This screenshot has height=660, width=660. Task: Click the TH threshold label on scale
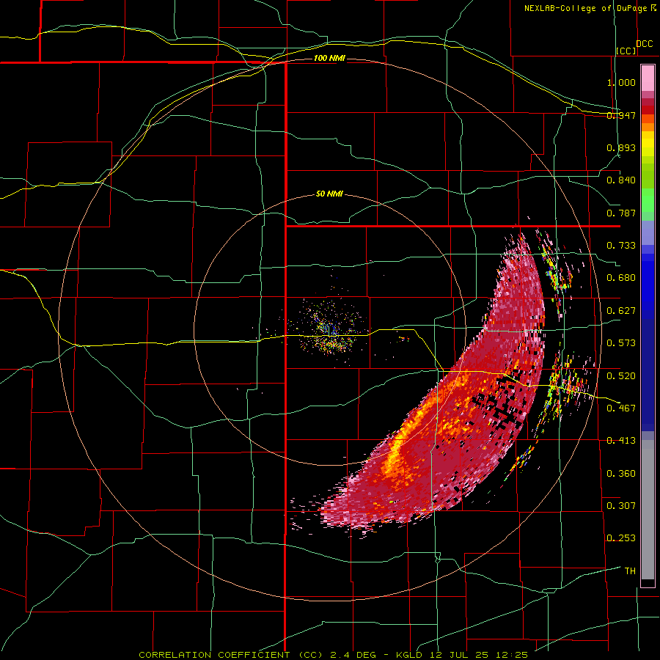pyautogui.click(x=630, y=571)
